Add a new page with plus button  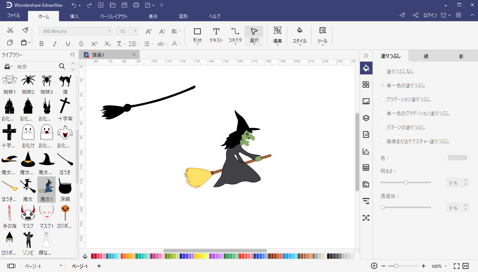99,266
